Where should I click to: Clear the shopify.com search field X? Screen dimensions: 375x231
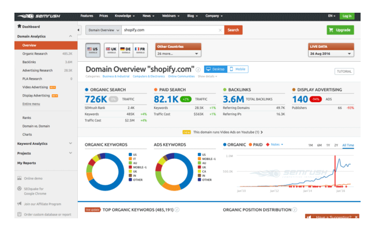(220, 30)
